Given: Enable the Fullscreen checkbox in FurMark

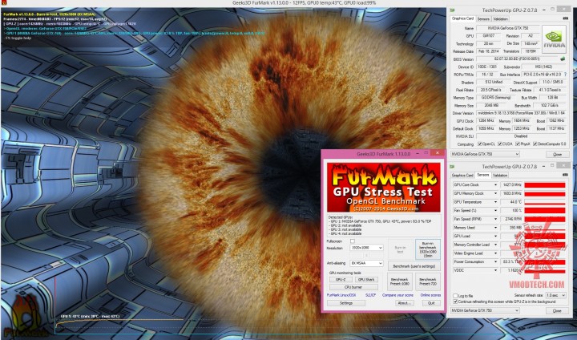Looking at the screenshot, I should [353, 241].
